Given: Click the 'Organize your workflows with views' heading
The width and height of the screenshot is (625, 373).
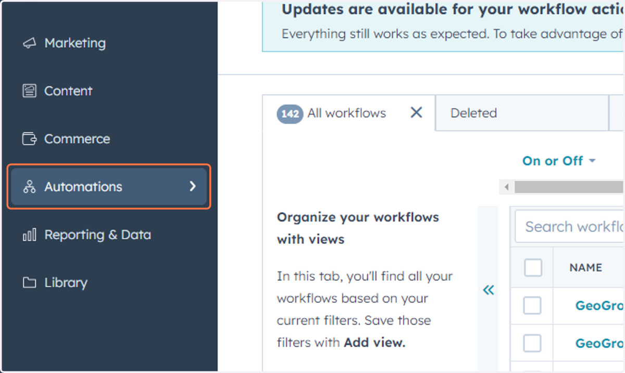Looking at the screenshot, I should pos(358,228).
